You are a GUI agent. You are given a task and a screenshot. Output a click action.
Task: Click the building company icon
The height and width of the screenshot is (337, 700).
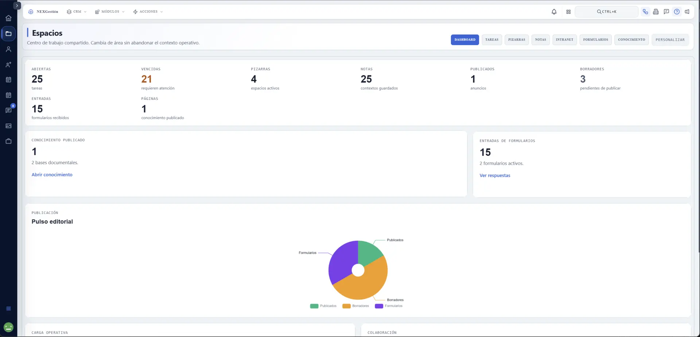pyautogui.click(x=656, y=12)
